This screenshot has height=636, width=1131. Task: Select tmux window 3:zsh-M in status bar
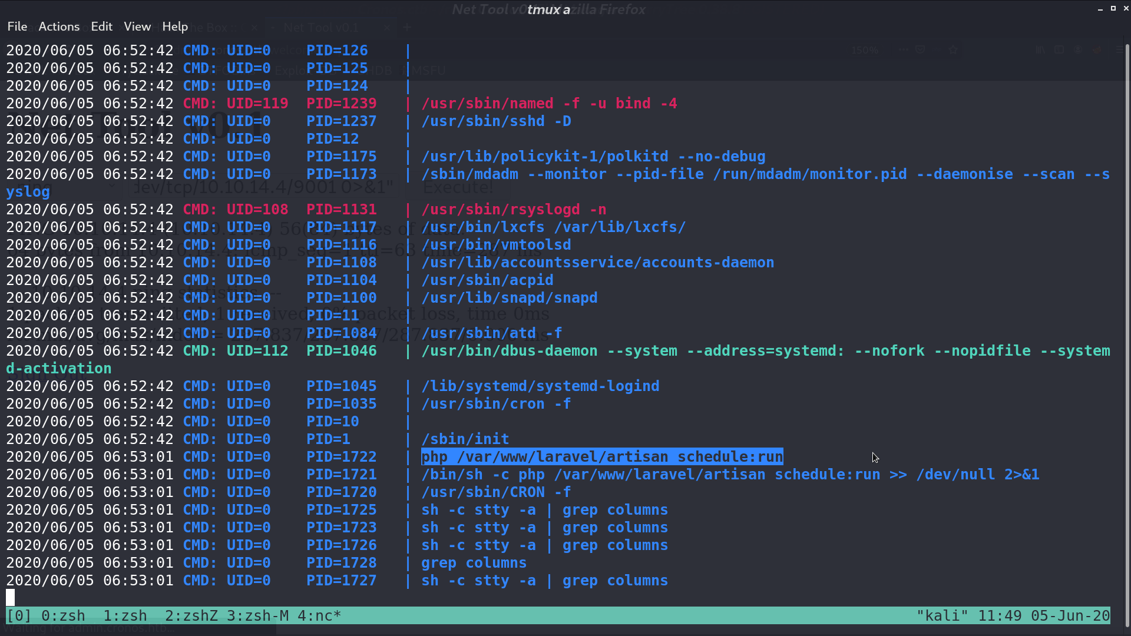tap(257, 616)
